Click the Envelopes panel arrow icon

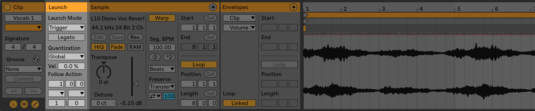(x=294, y=7)
